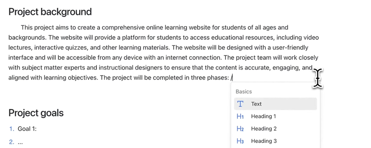
Task: Click the H3 icon in the menu
Action: [x=240, y=141]
